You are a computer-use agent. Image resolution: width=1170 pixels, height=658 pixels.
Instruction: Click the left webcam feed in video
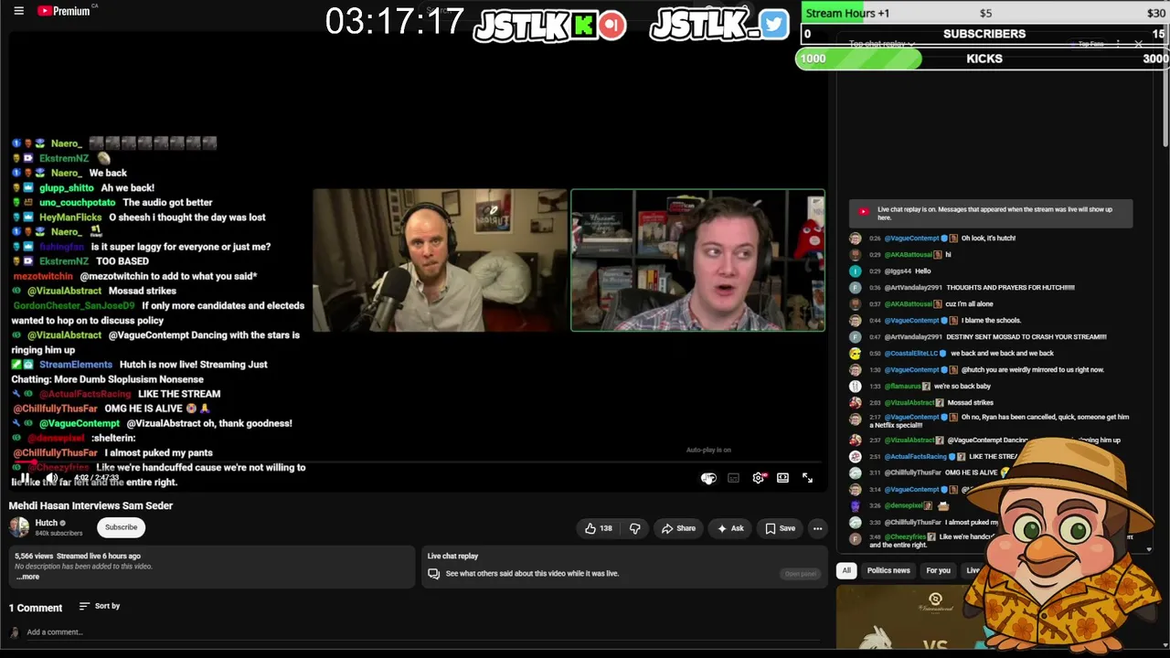point(440,260)
